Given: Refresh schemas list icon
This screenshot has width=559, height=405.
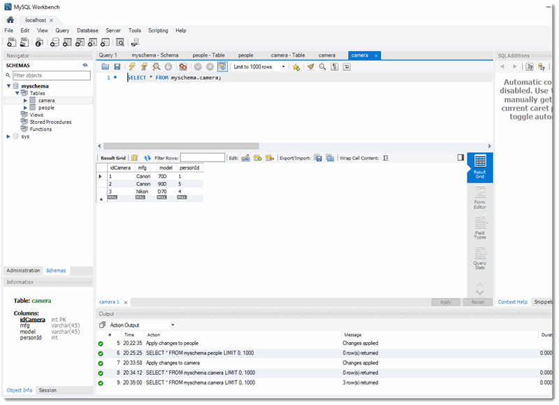Looking at the screenshot, I should point(85,65).
